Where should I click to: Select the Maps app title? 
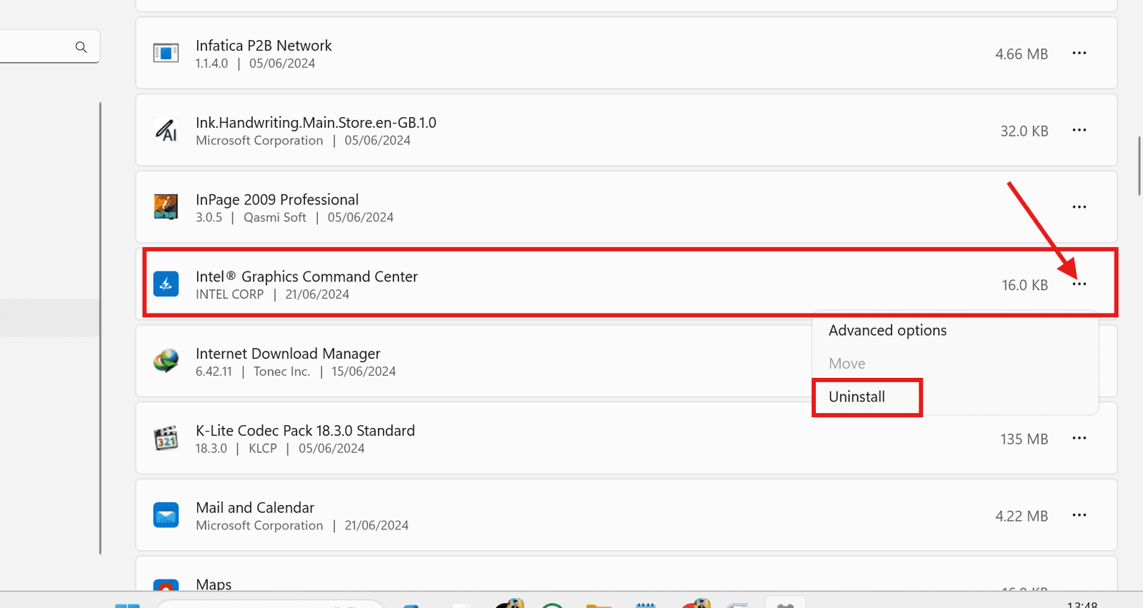(214, 584)
